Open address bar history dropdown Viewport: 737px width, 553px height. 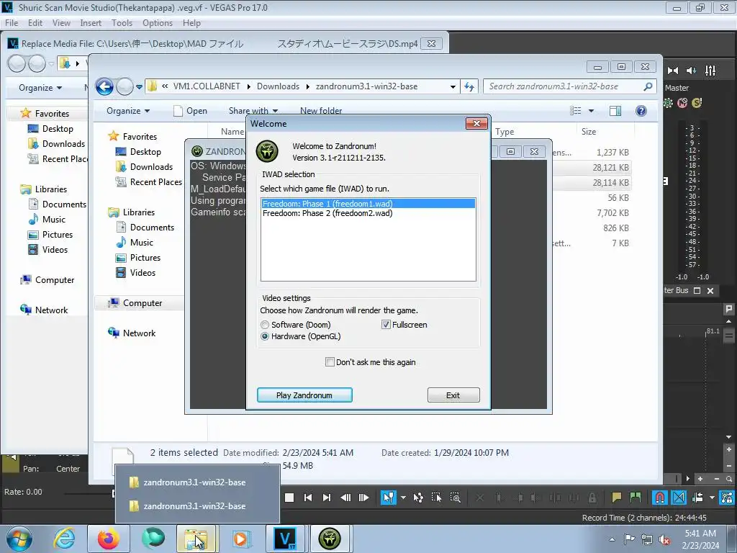click(453, 86)
